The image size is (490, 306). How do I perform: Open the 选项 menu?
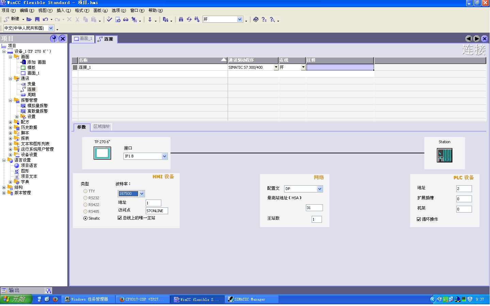click(x=118, y=11)
